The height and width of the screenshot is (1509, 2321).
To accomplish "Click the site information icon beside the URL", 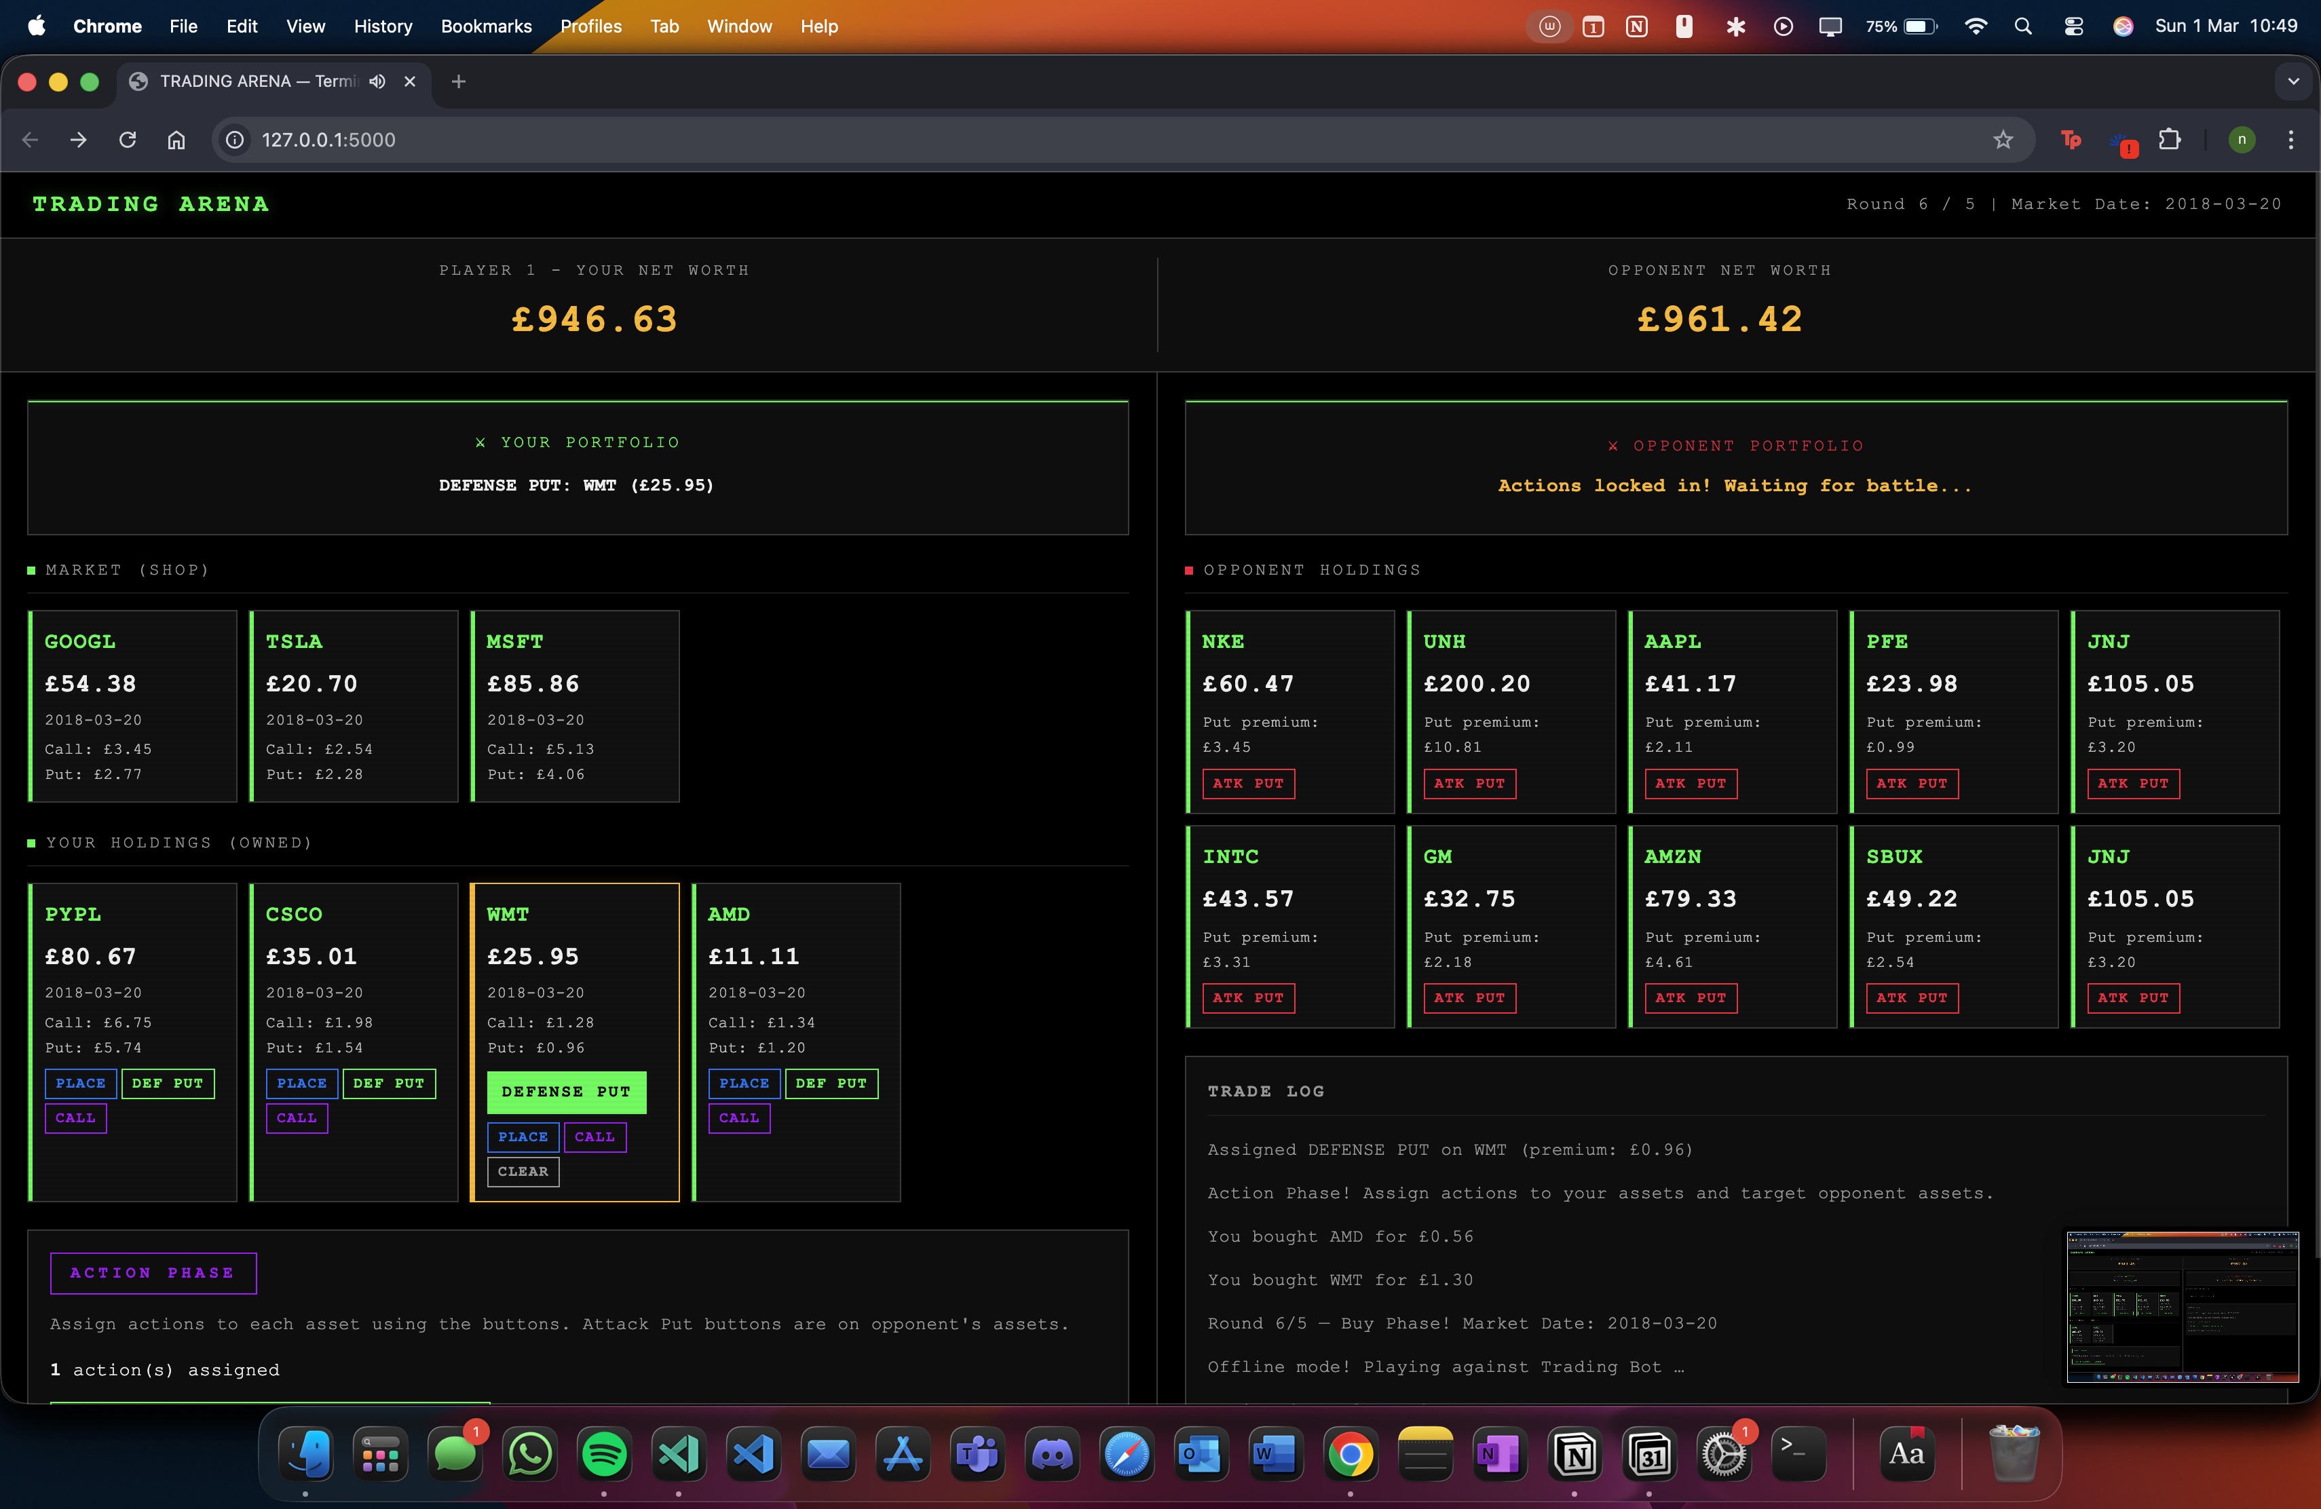I will tap(235, 139).
